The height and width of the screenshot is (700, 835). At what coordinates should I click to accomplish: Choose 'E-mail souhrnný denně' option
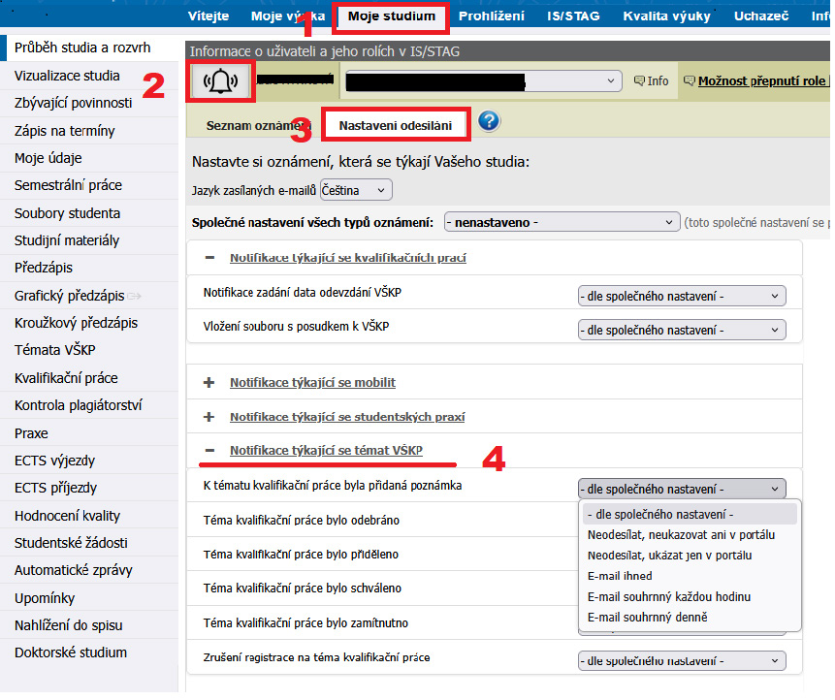[647, 618]
